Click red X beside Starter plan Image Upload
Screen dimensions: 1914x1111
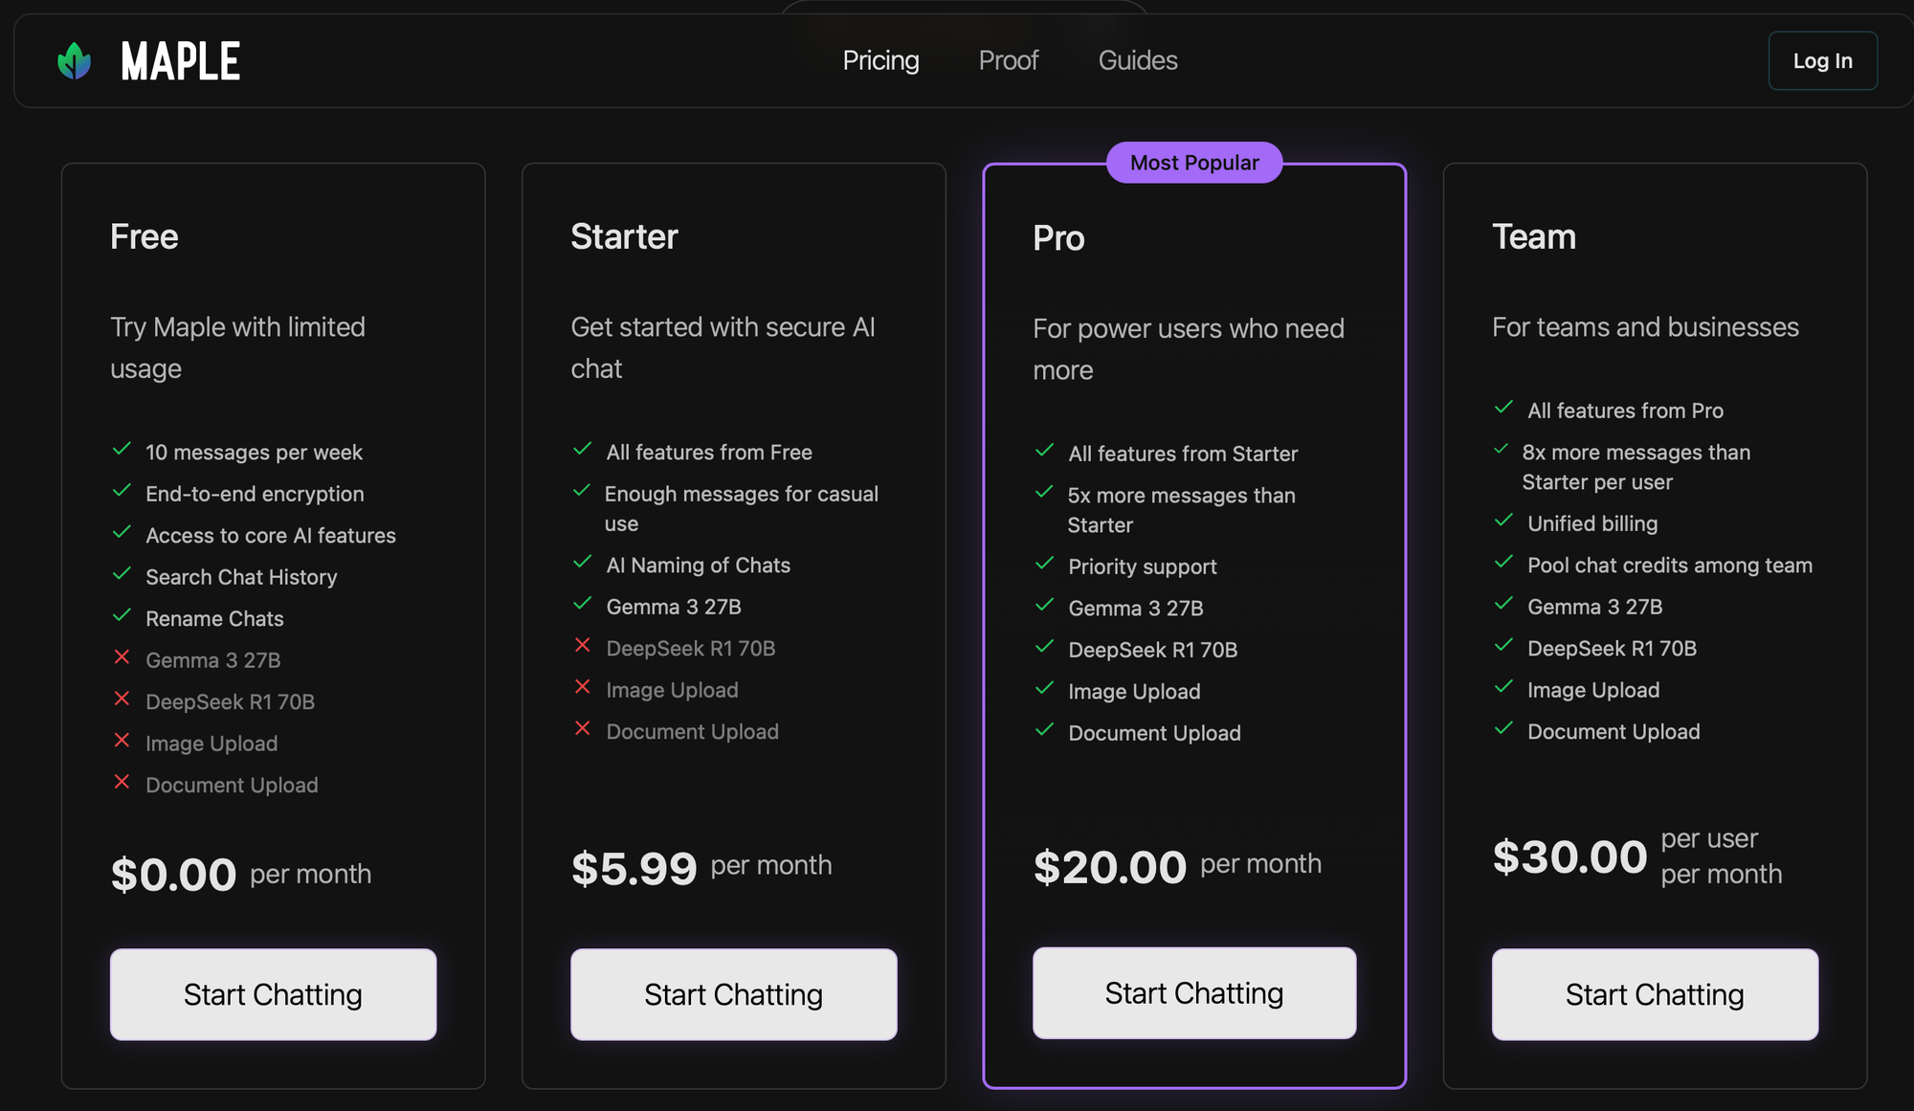[x=582, y=687]
